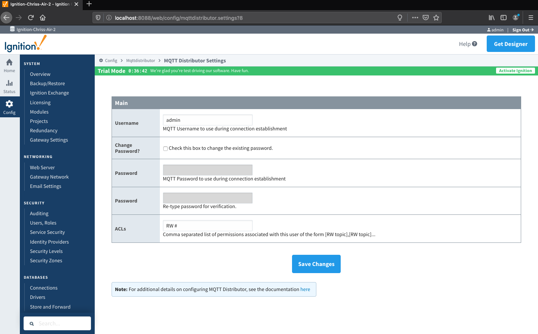
Task: Open the browser hamburger menu
Action: coord(531,18)
